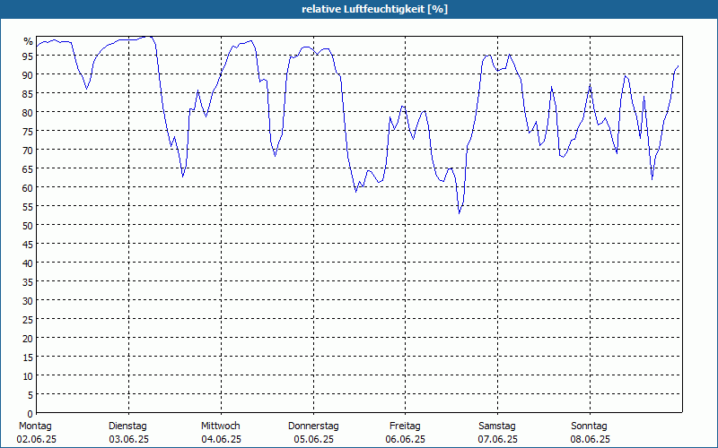Click the '%' unit label on y-axis

pyautogui.click(x=29, y=41)
